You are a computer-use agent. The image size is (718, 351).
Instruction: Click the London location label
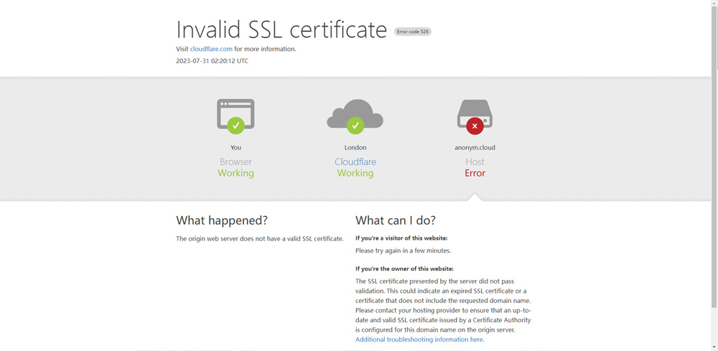click(355, 148)
